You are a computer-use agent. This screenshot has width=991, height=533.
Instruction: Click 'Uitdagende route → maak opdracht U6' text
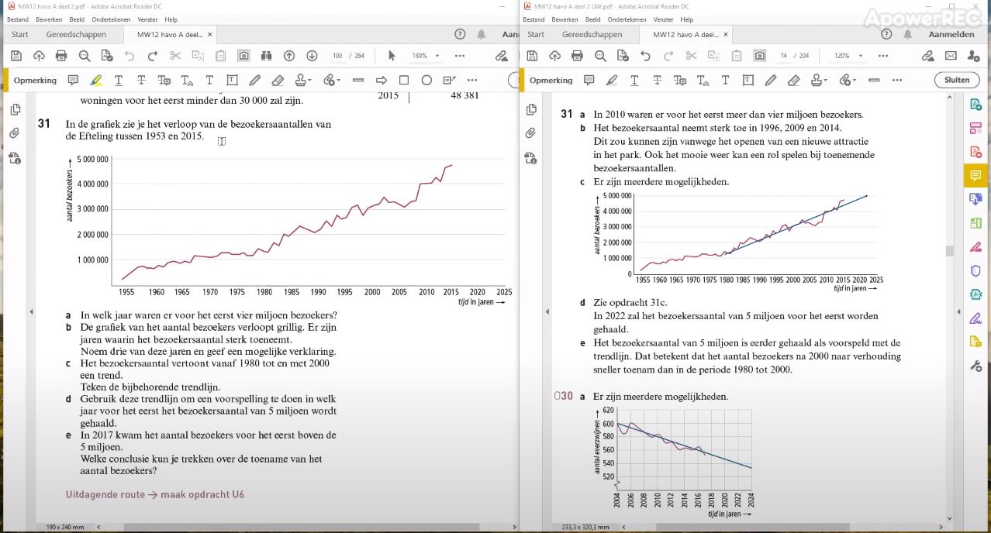point(155,494)
